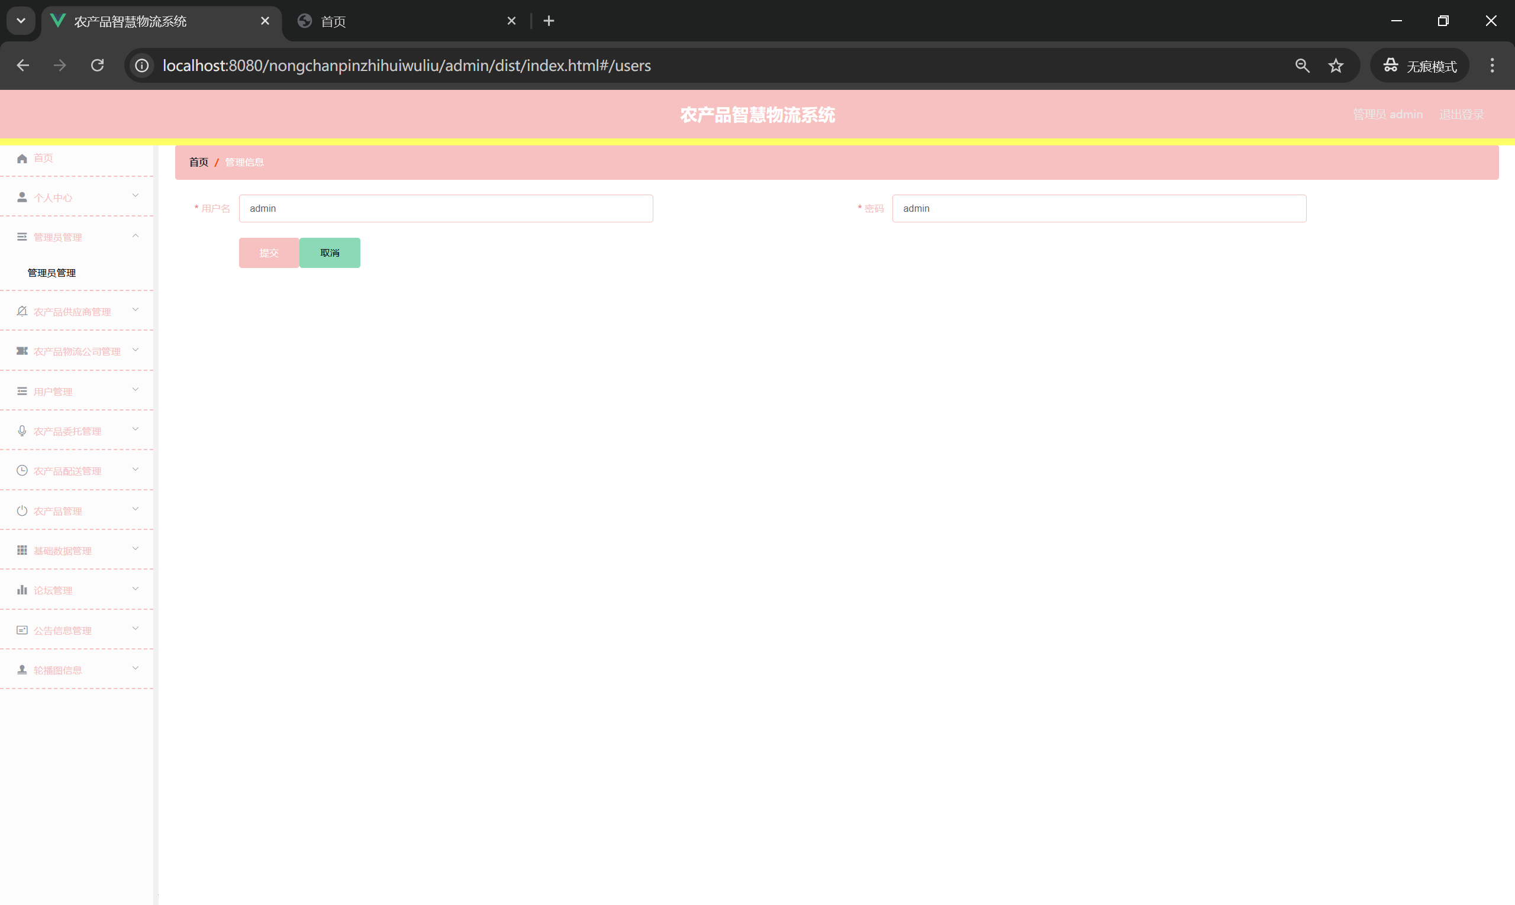Click the bar chart icon for 论坛管理
1515x905 pixels.
point(22,590)
